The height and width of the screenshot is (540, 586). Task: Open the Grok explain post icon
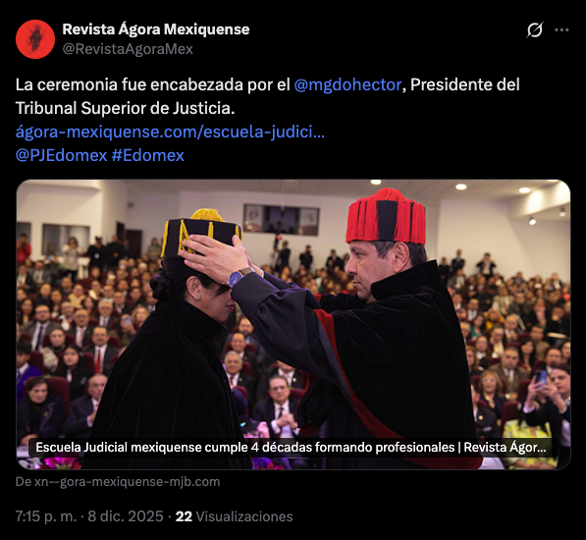534,29
